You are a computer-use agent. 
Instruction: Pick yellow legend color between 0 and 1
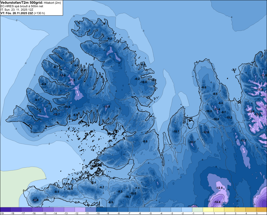coord(208,210)
